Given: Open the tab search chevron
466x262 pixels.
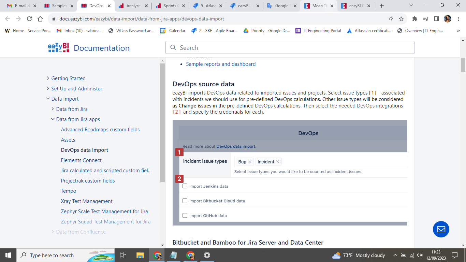Looking at the screenshot, I should tap(411, 5).
